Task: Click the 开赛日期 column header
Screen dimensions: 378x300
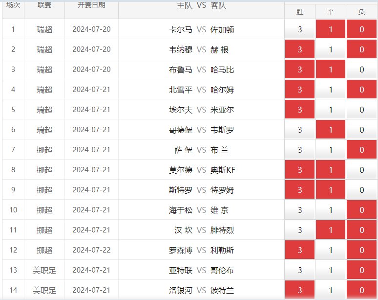Action: pyautogui.click(x=91, y=5)
